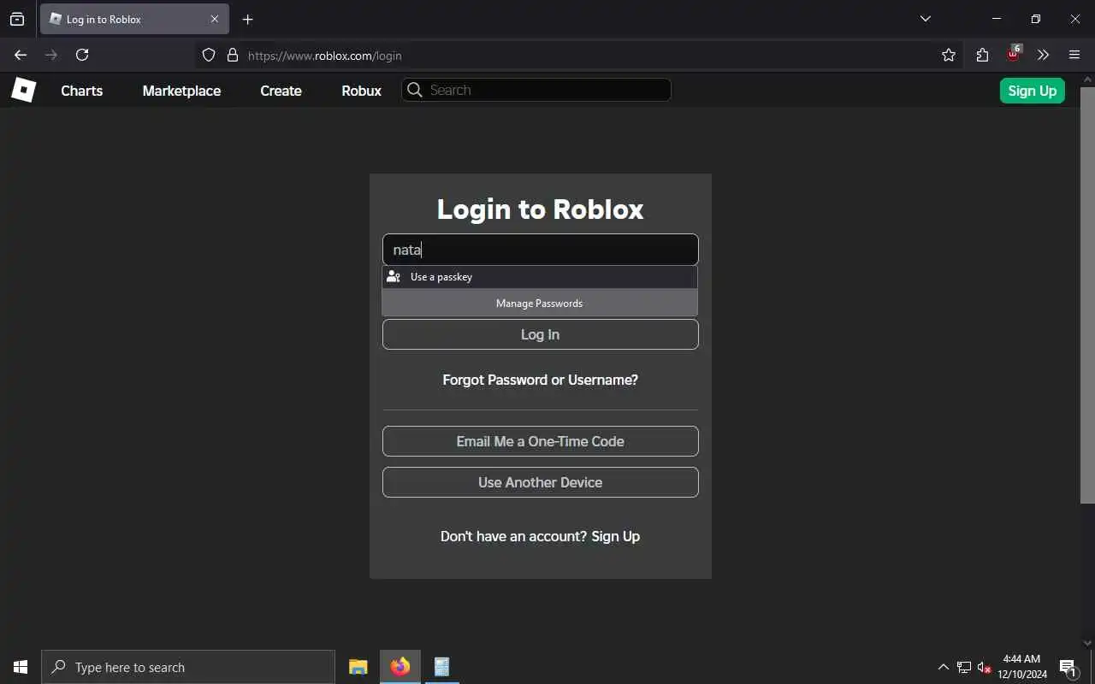
Task: Open Manage Passwords from autofill popup
Action: 540,304
